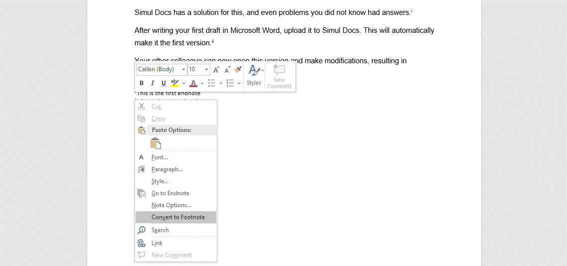Open the Paragraph... dialog entry
The width and height of the screenshot is (567, 266).
[176, 169]
